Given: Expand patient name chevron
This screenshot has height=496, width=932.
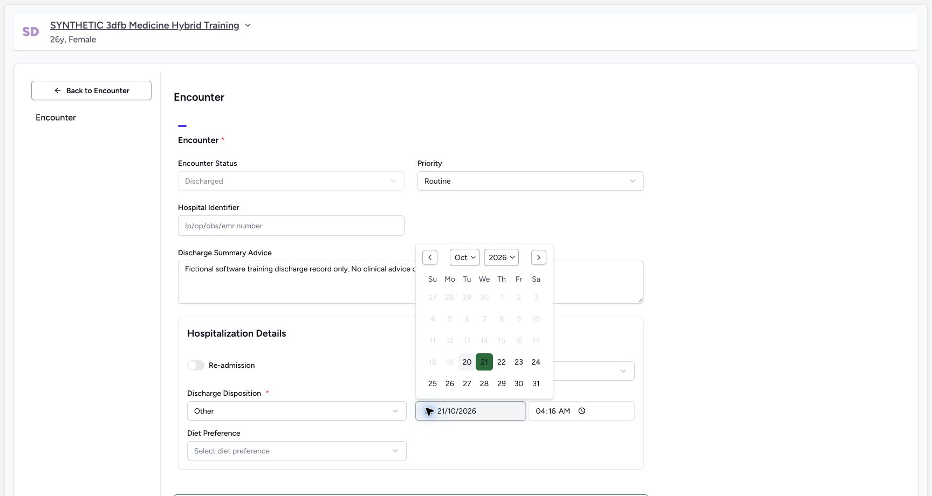Looking at the screenshot, I should click(248, 25).
